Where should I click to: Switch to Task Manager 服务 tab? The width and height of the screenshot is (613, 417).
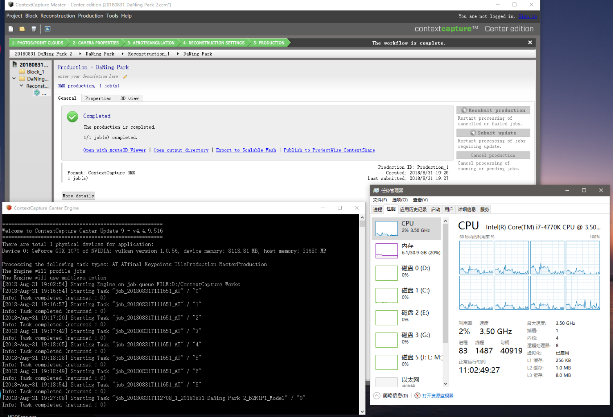click(x=485, y=210)
